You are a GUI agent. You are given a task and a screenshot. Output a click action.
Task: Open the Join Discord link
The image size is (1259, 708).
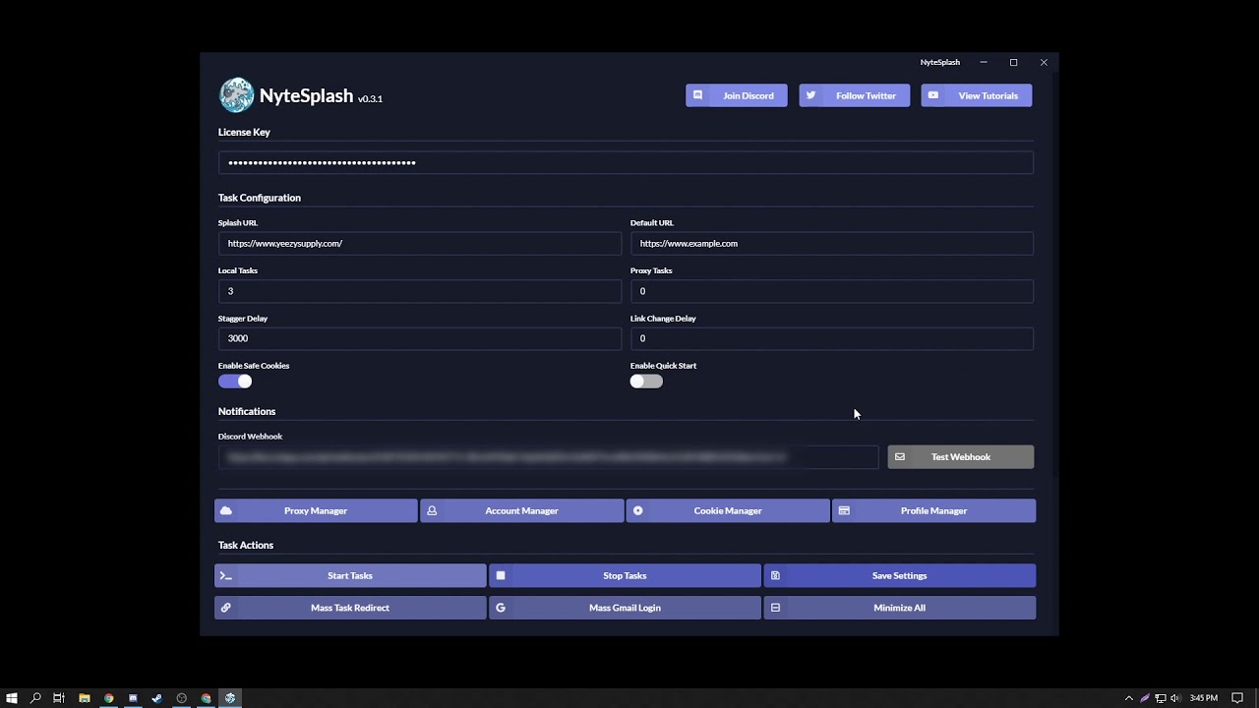tap(737, 95)
